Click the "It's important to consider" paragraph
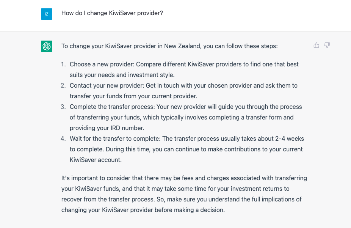 point(184,194)
